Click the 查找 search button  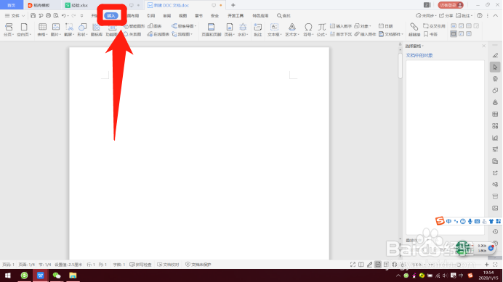tap(283, 16)
